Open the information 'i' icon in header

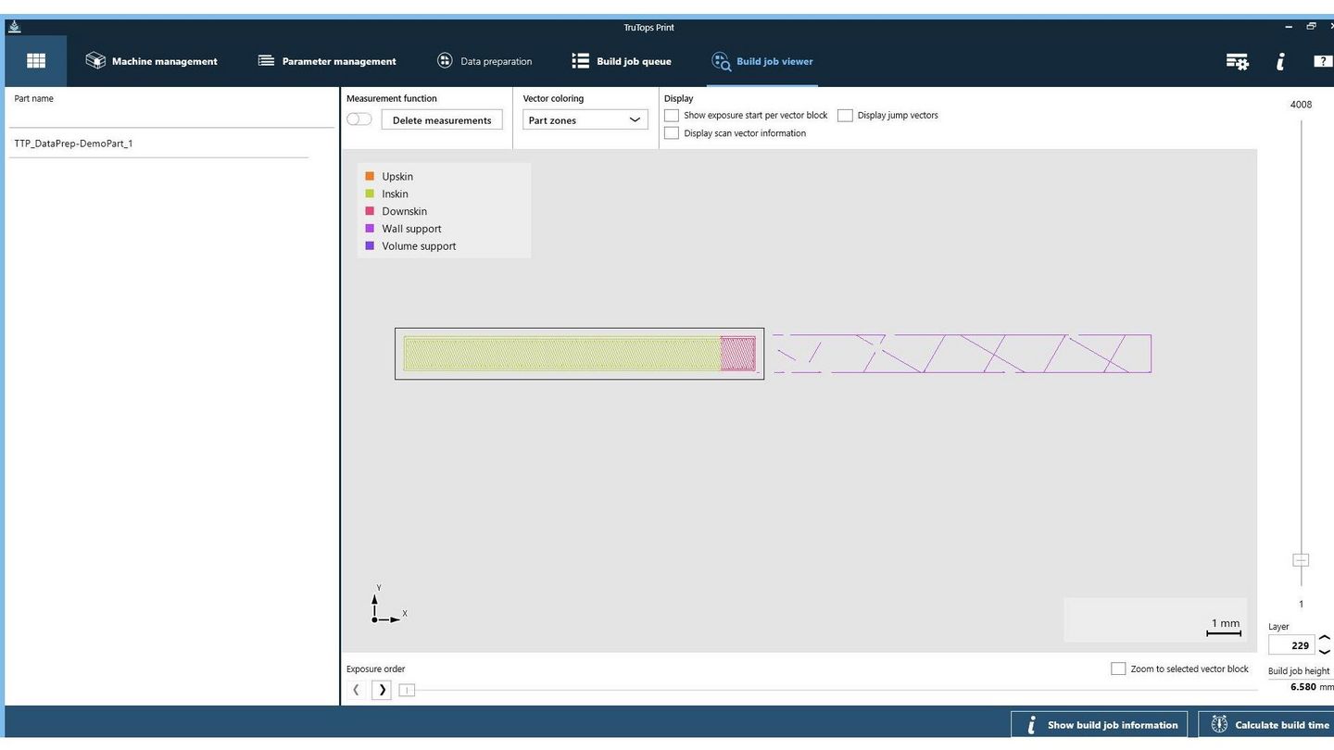click(x=1280, y=62)
